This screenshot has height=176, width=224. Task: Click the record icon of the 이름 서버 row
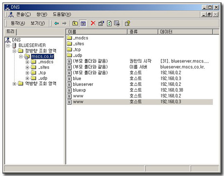69,67
